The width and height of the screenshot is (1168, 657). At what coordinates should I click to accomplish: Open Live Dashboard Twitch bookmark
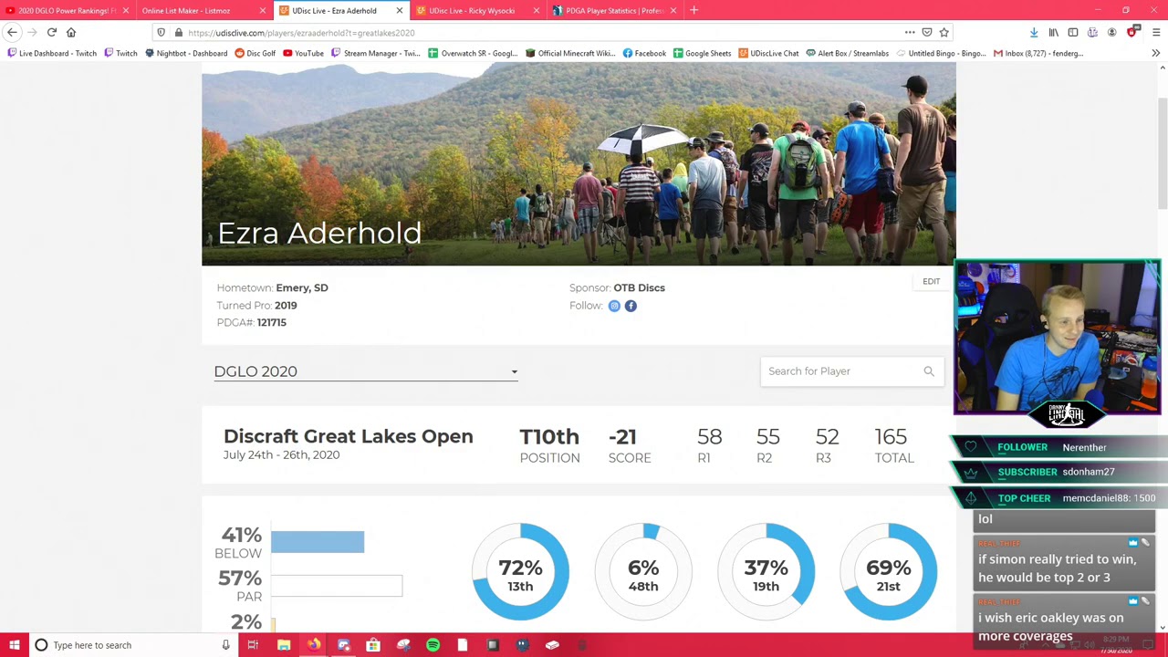click(x=51, y=53)
